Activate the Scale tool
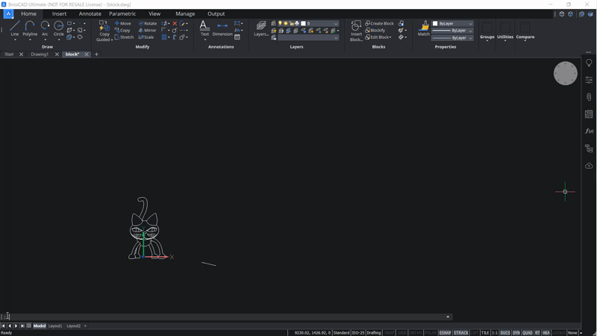This screenshot has width=597, height=336. (146, 37)
